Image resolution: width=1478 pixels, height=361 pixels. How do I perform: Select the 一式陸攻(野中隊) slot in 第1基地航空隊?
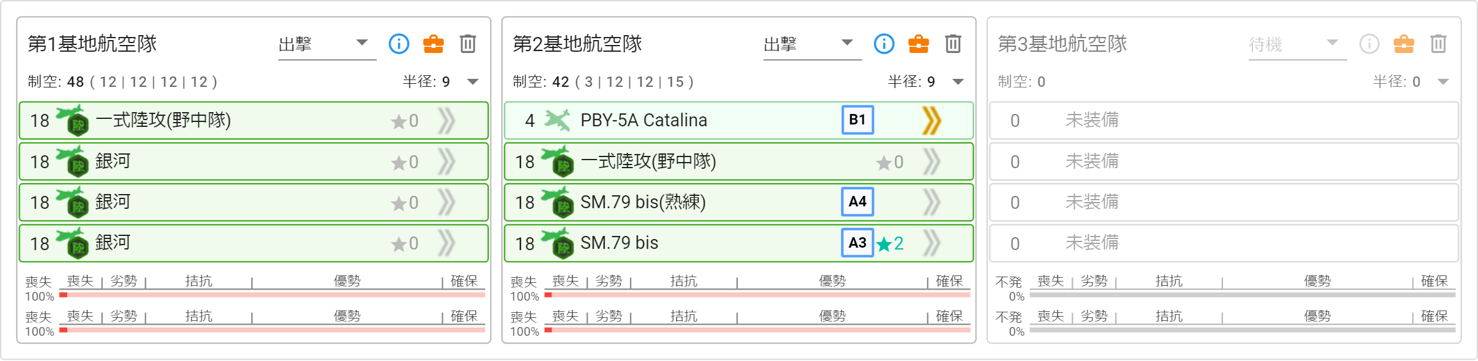click(x=163, y=120)
